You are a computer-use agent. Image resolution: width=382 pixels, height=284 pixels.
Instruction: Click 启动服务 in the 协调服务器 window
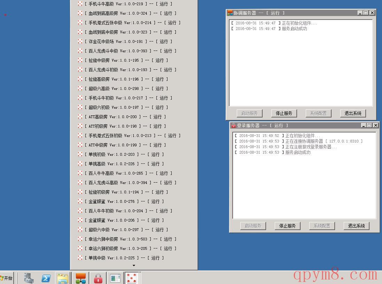pyautogui.click(x=249, y=113)
